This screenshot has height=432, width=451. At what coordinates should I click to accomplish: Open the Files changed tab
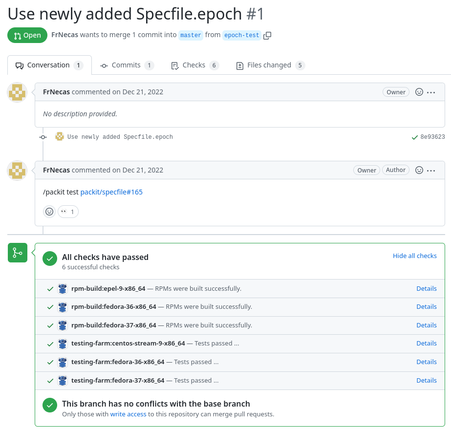(x=270, y=65)
